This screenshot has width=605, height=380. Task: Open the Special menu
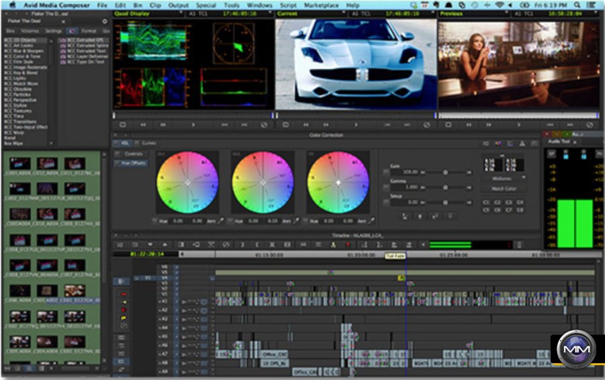(x=206, y=5)
